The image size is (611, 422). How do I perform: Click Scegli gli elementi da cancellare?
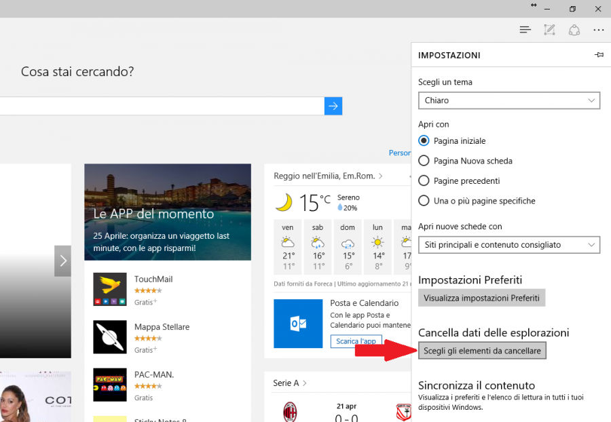(x=482, y=351)
